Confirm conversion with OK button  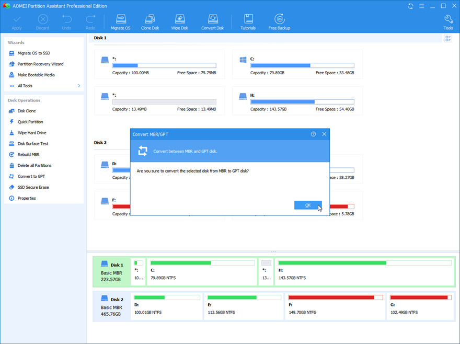(308, 205)
